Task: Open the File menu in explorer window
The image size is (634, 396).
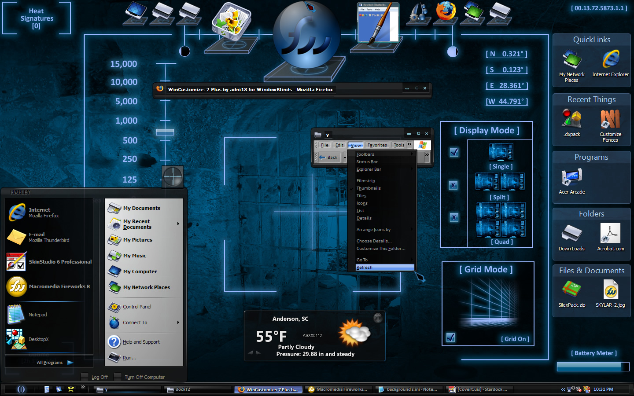Action: [324, 145]
